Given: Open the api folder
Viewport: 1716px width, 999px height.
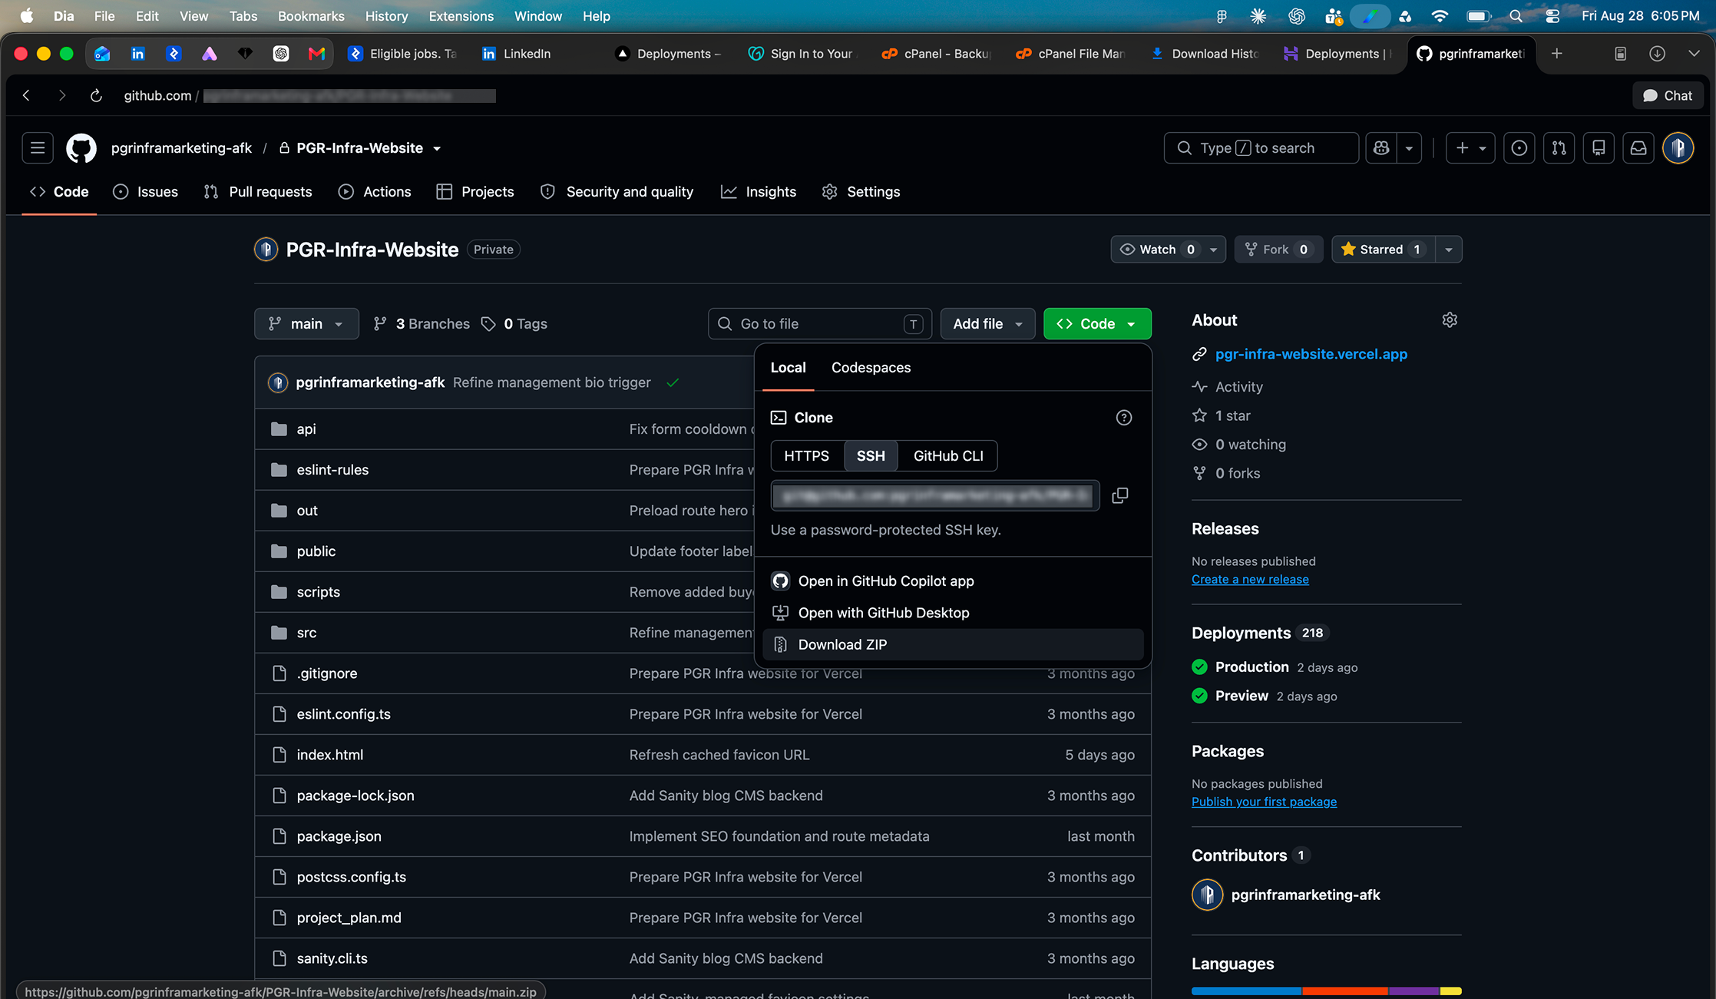Looking at the screenshot, I should point(306,429).
